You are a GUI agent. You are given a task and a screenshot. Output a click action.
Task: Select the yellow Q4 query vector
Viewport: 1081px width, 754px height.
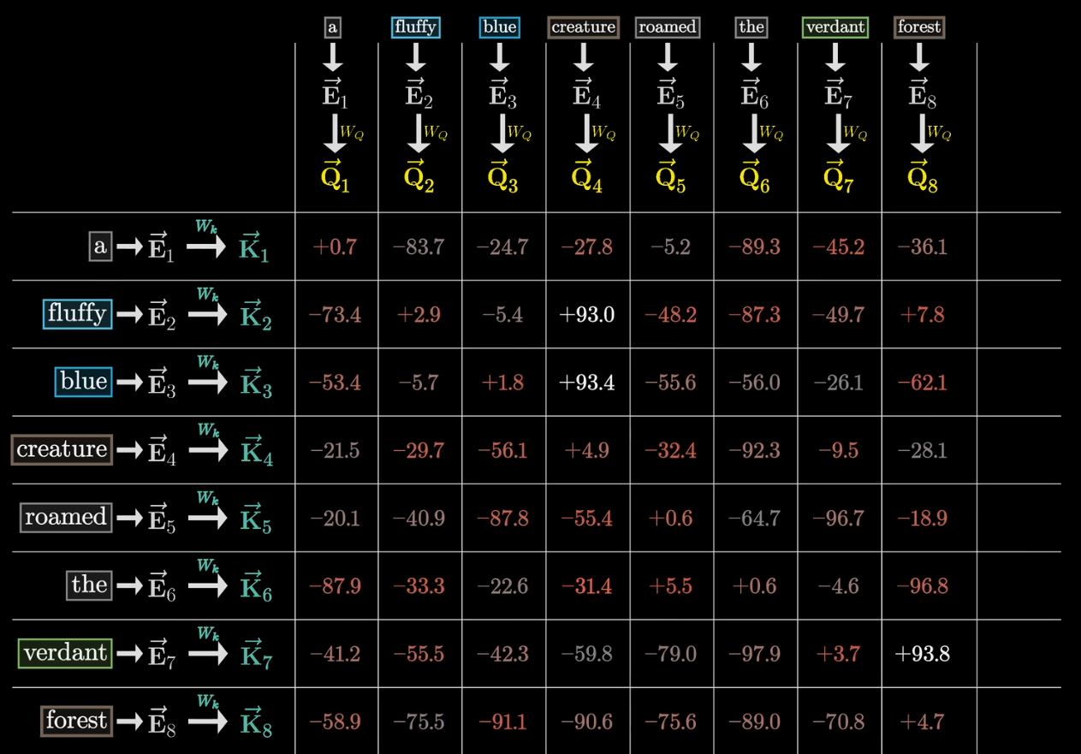tap(586, 177)
